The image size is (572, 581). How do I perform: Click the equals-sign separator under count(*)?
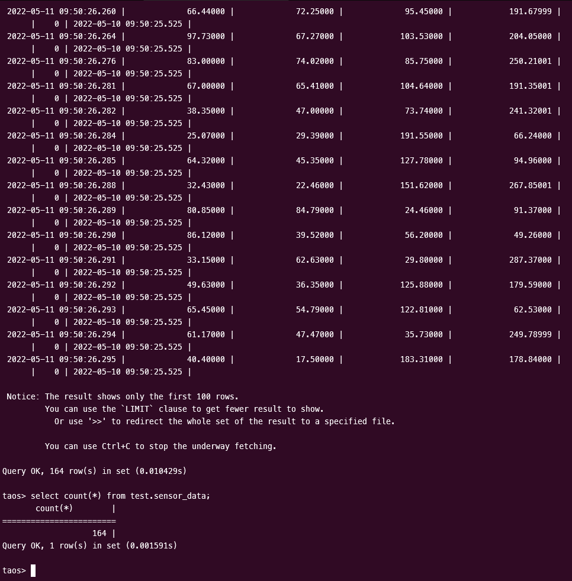click(59, 521)
